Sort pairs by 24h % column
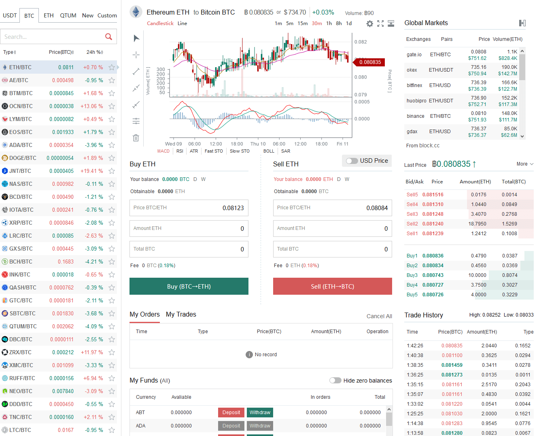539x436 pixels. pyautogui.click(x=95, y=52)
